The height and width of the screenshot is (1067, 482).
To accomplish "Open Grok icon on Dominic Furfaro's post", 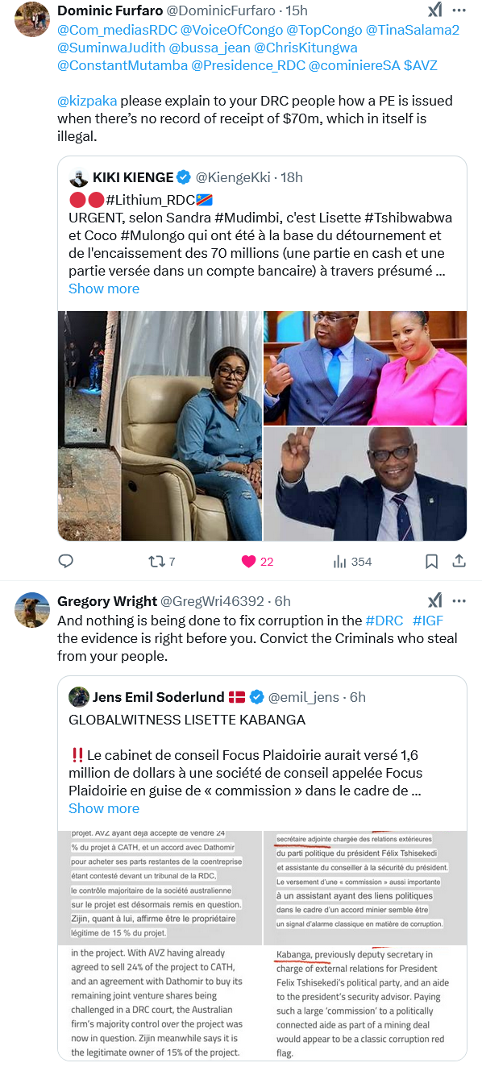I will (x=434, y=11).
